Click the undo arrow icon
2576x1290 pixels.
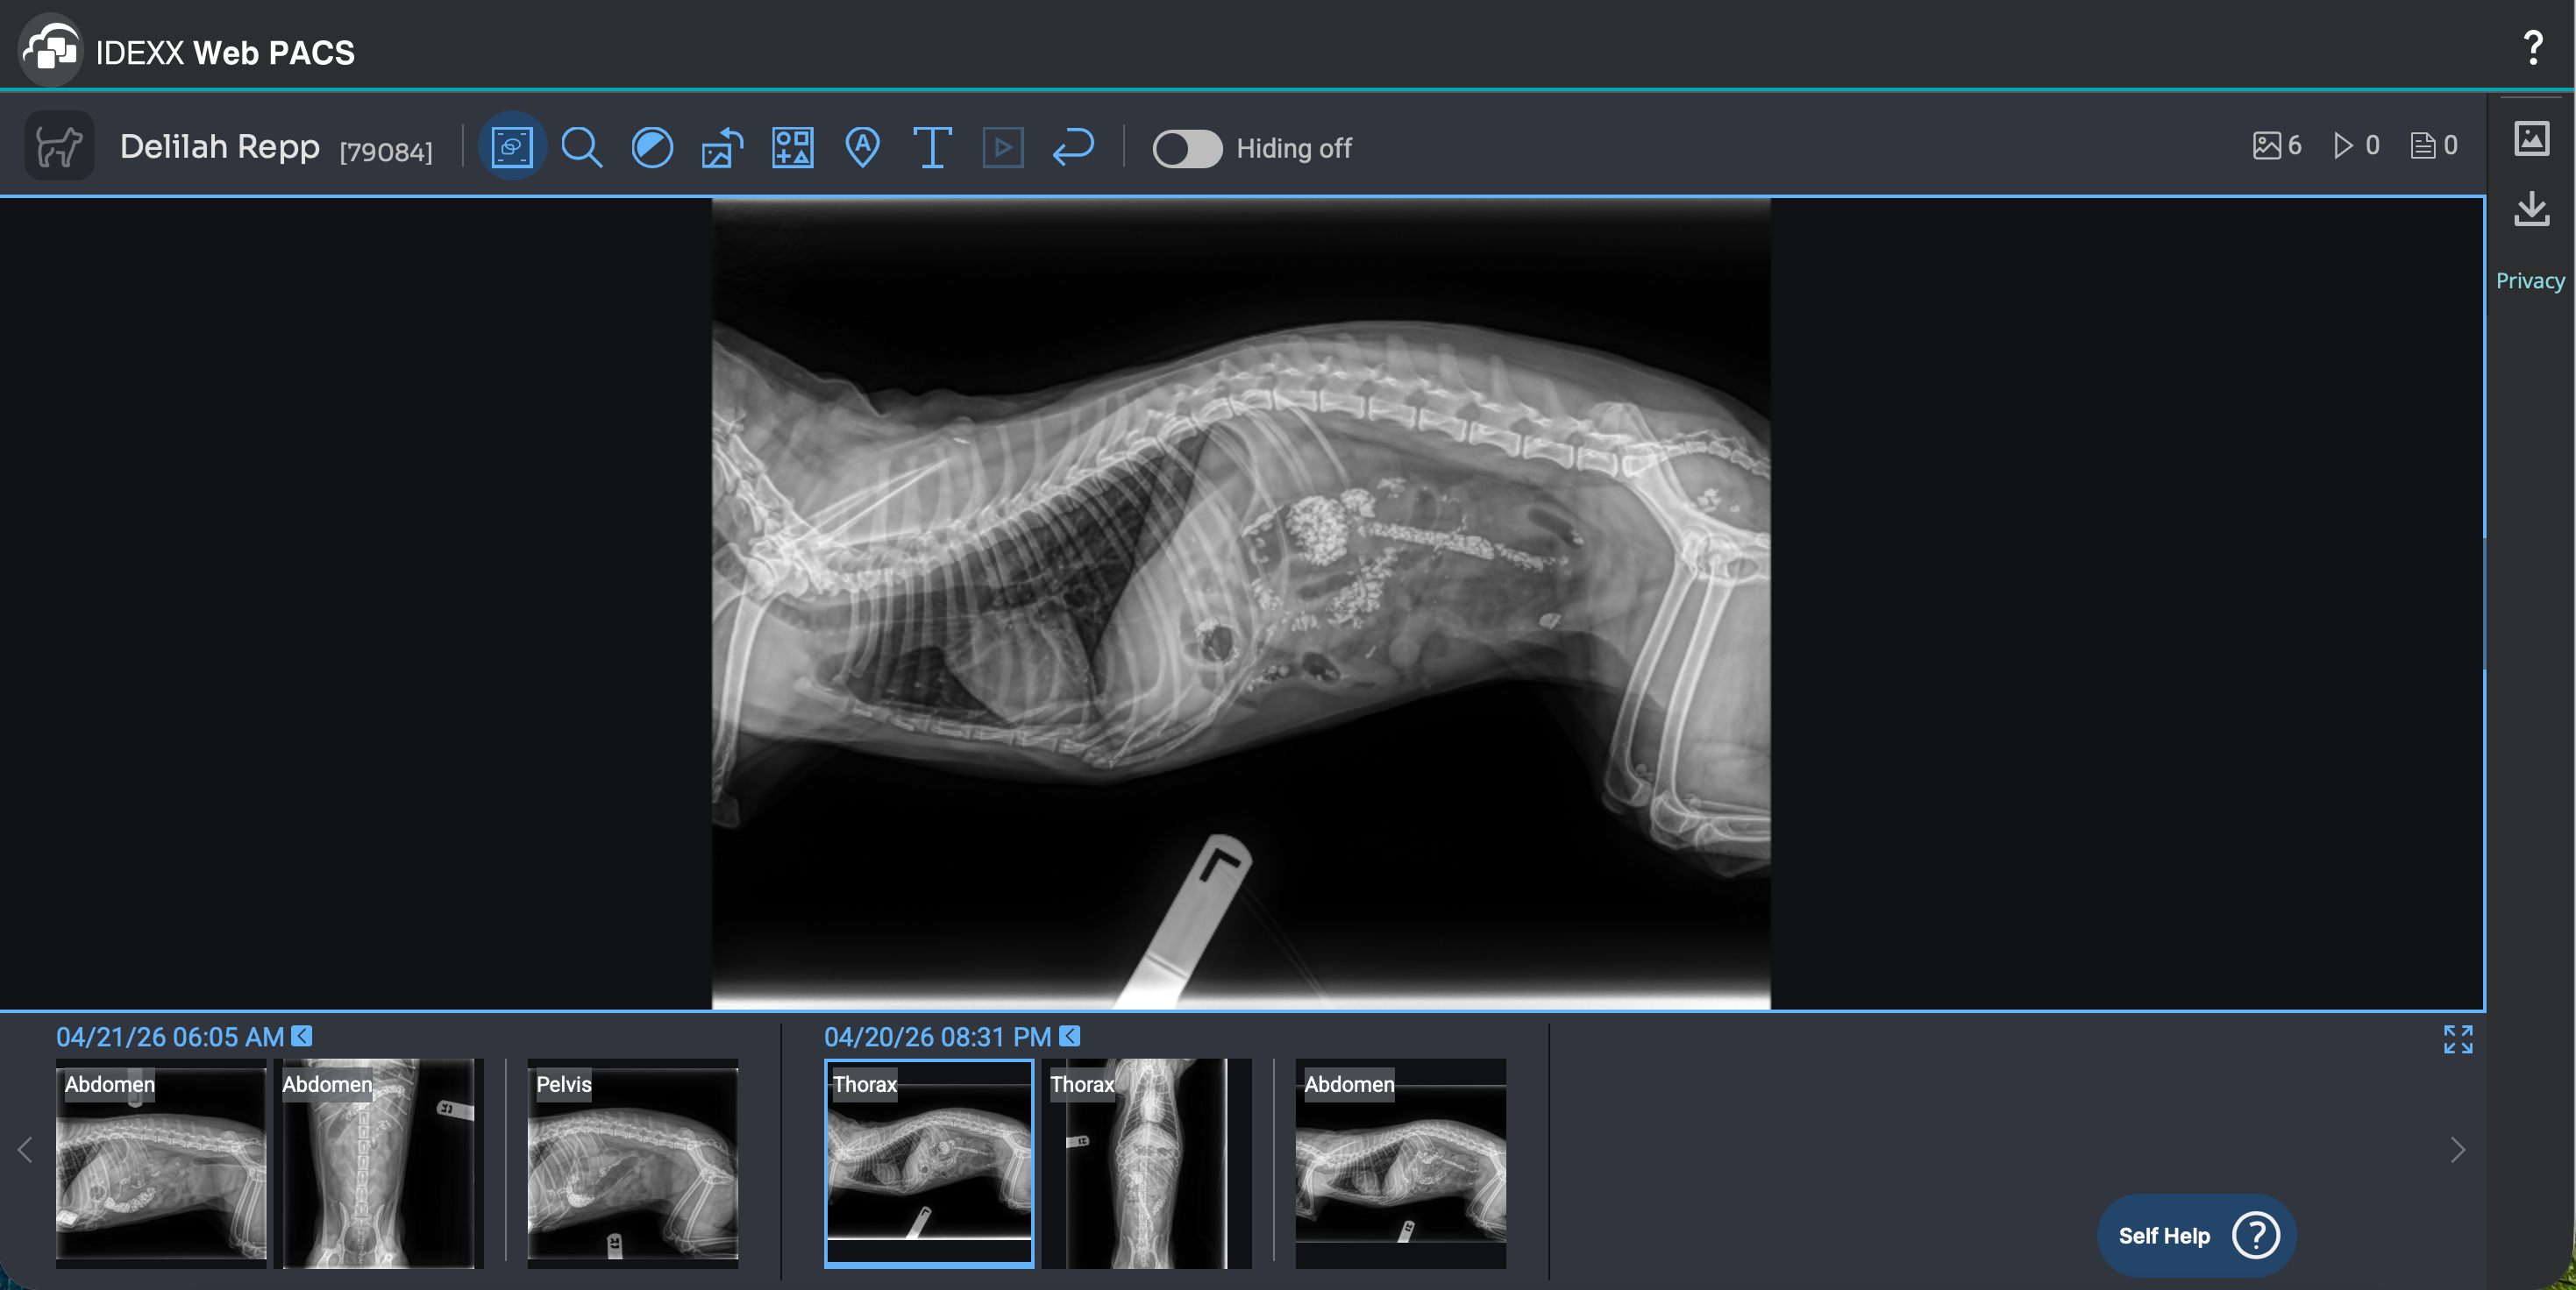[1073, 148]
